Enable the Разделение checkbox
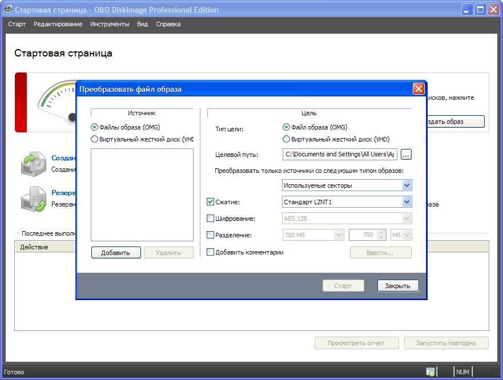Image resolution: width=503 pixels, height=380 pixels. click(210, 235)
